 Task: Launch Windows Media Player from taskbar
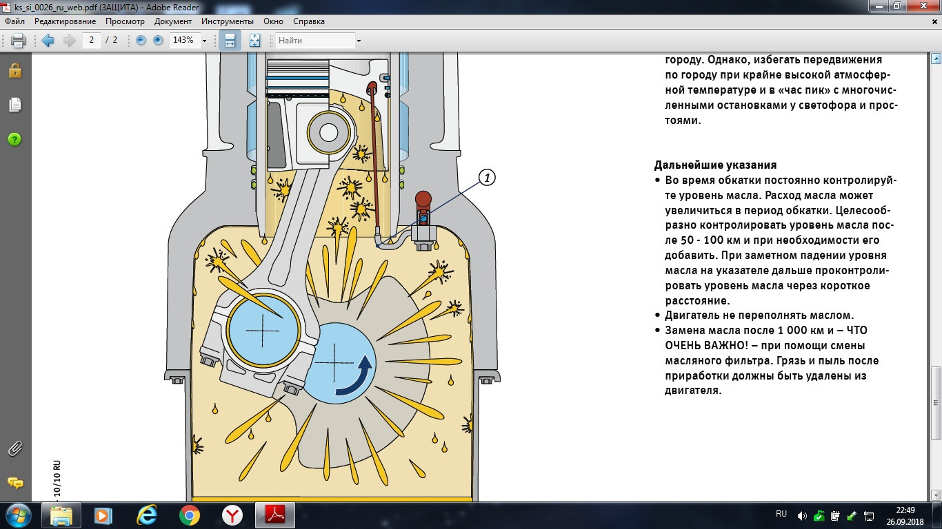tap(104, 515)
